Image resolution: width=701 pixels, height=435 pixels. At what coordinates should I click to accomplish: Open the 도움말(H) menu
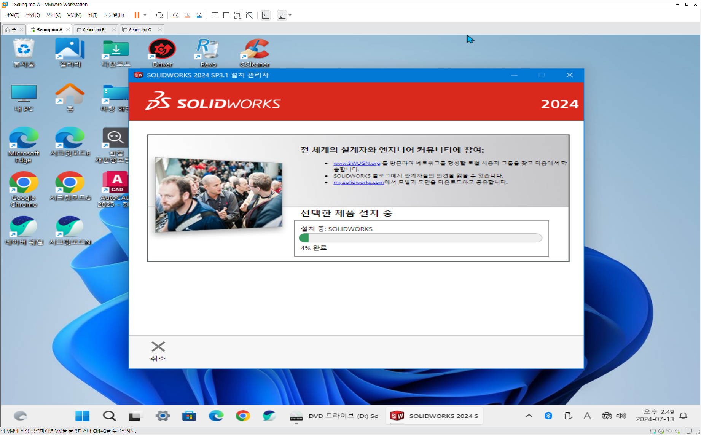114,15
